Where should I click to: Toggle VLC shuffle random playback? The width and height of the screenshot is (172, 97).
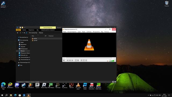tap(86, 60)
